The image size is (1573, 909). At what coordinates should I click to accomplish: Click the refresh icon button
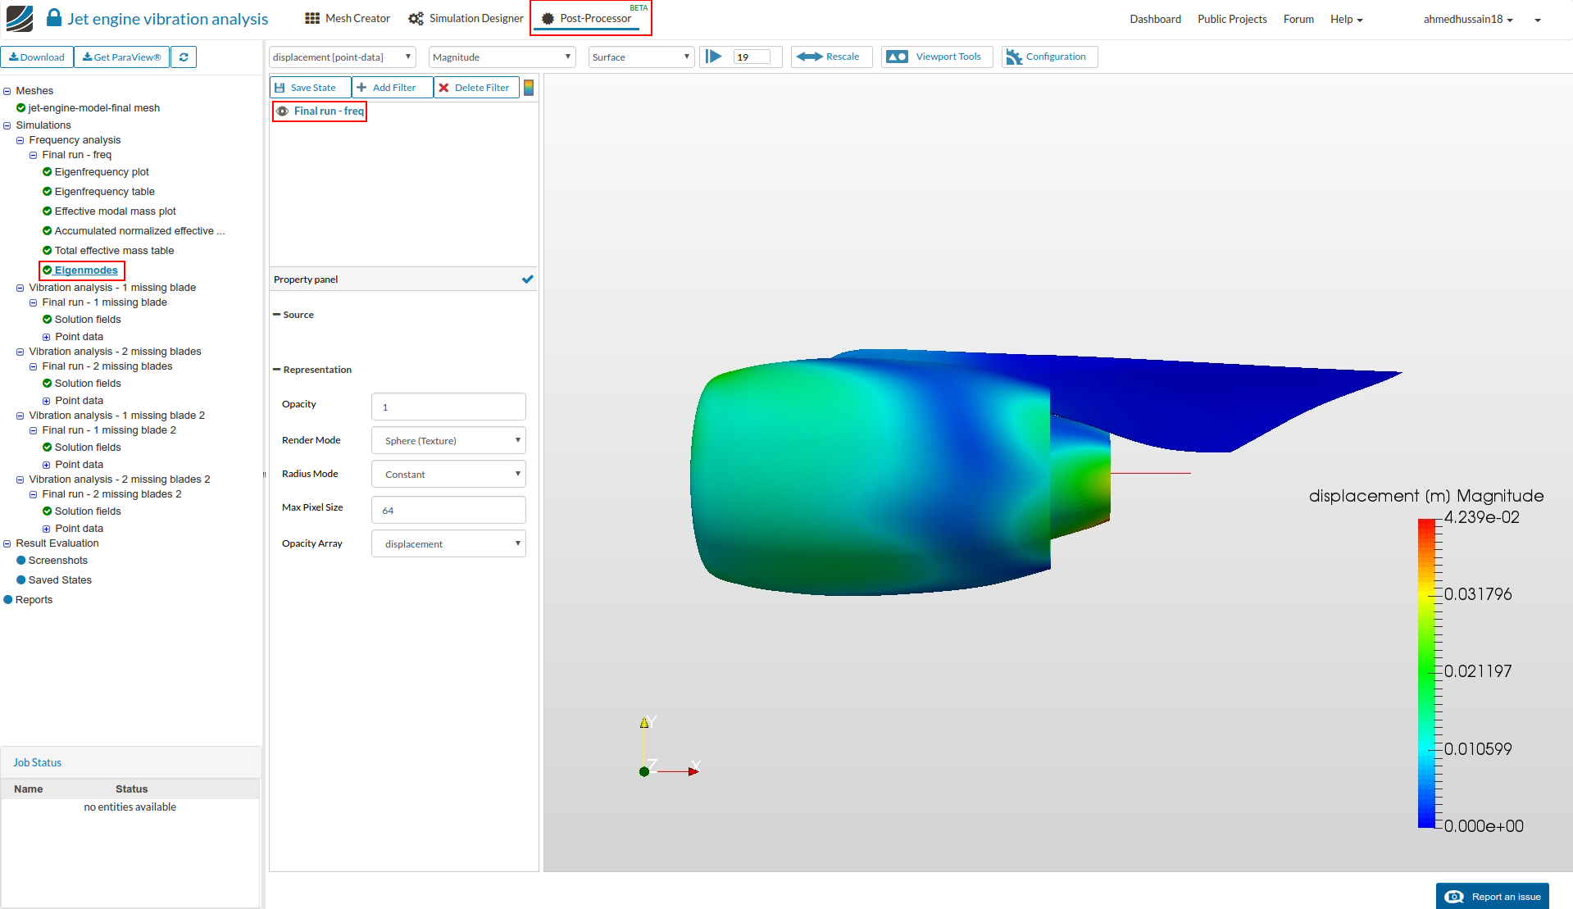click(x=184, y=57)
